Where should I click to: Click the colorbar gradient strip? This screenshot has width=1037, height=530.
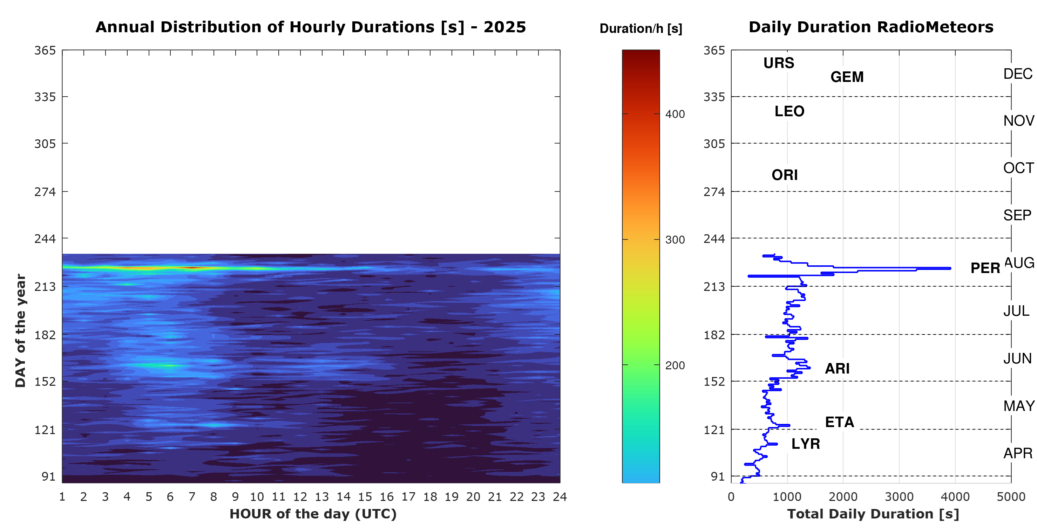[x=641, y=266]
